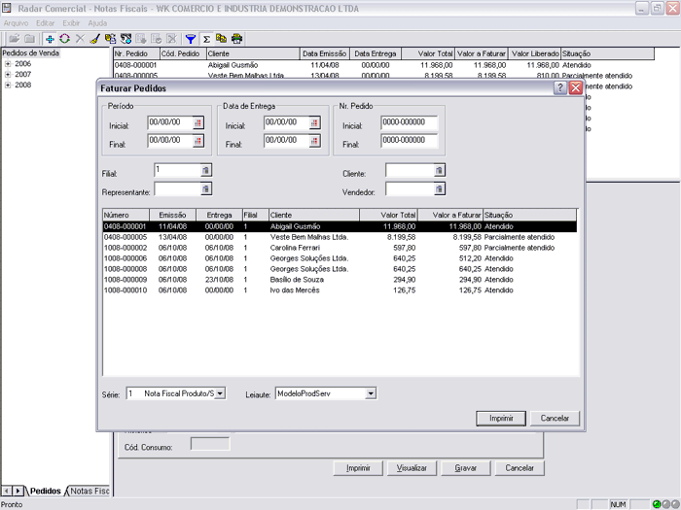Click the Cliente lookup icon

click(439, 170)
